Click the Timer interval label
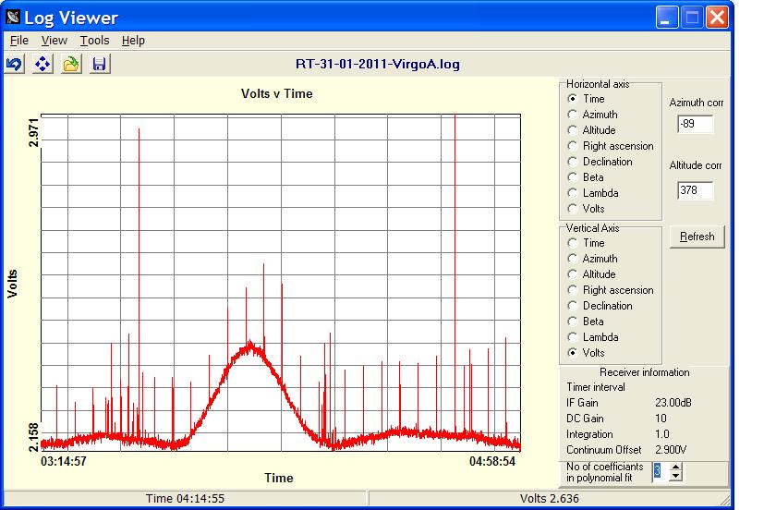 coord(596,387)
